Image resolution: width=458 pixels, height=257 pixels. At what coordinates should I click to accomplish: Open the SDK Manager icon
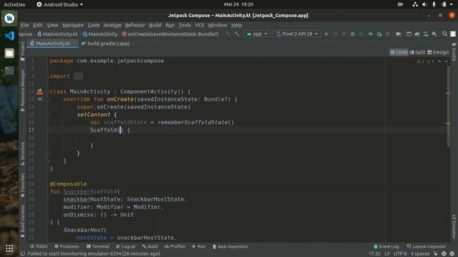click(434, 34)
